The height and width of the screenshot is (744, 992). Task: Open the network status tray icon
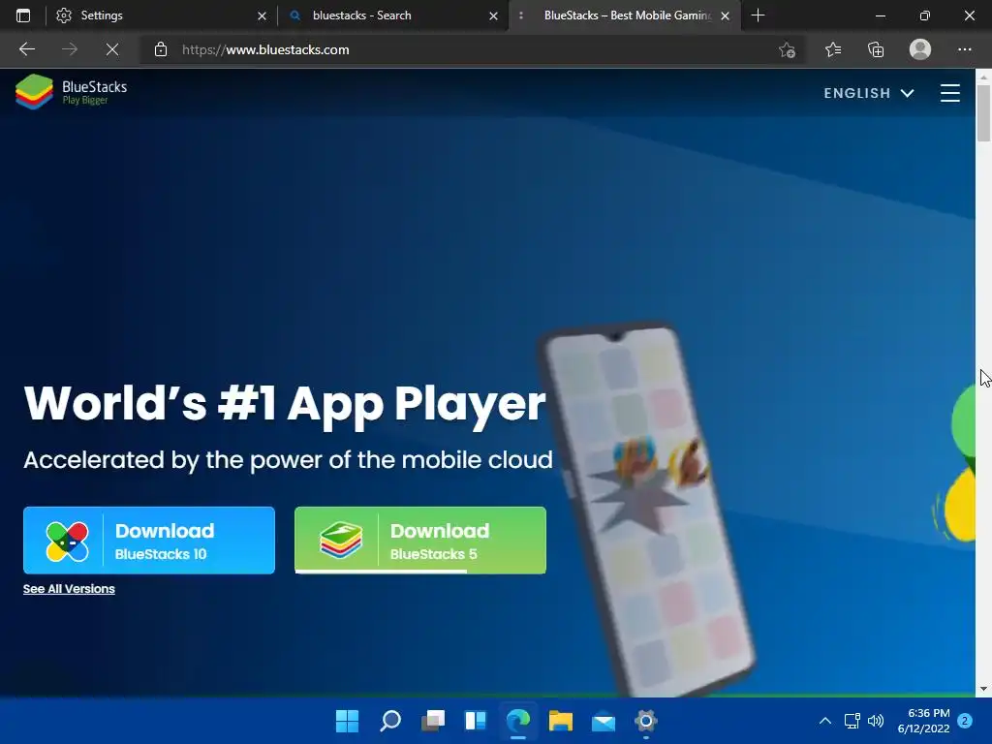tap(852, 721)
